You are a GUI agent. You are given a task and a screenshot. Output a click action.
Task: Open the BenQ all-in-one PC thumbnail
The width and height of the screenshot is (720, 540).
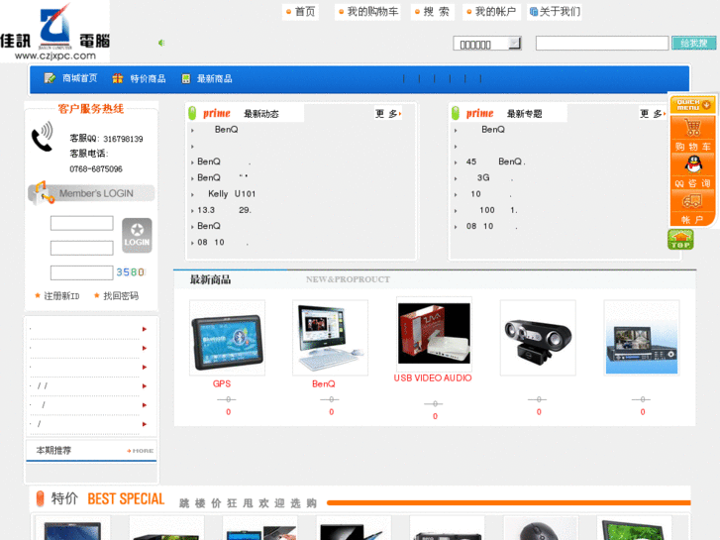[330, 338]
